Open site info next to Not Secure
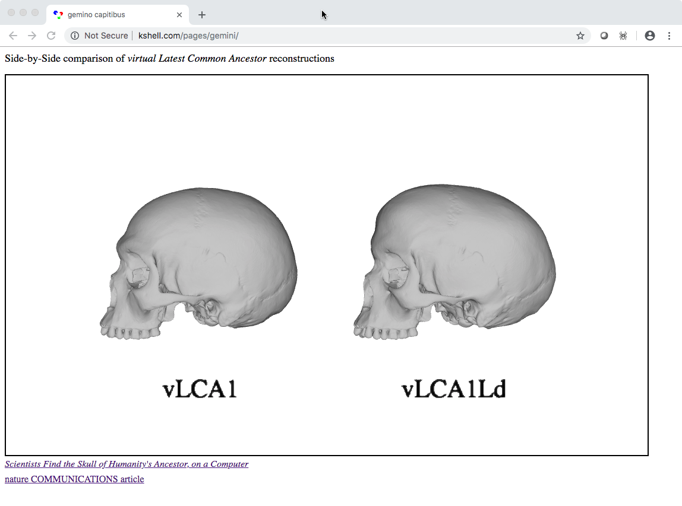This screenshot has height=506, width=682. pyautogui.click(x=75, y=36)
